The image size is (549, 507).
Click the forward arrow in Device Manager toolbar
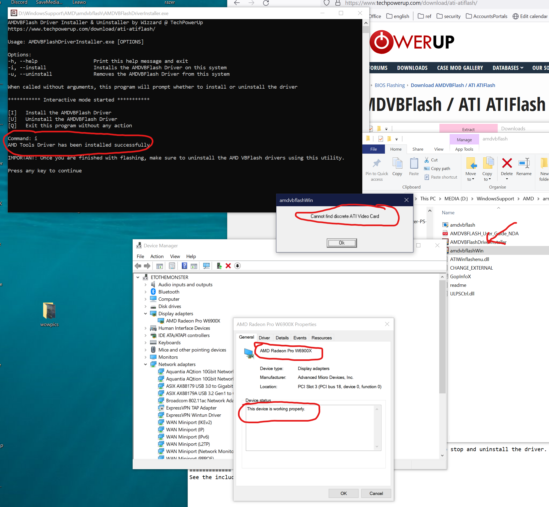point(147,266)
